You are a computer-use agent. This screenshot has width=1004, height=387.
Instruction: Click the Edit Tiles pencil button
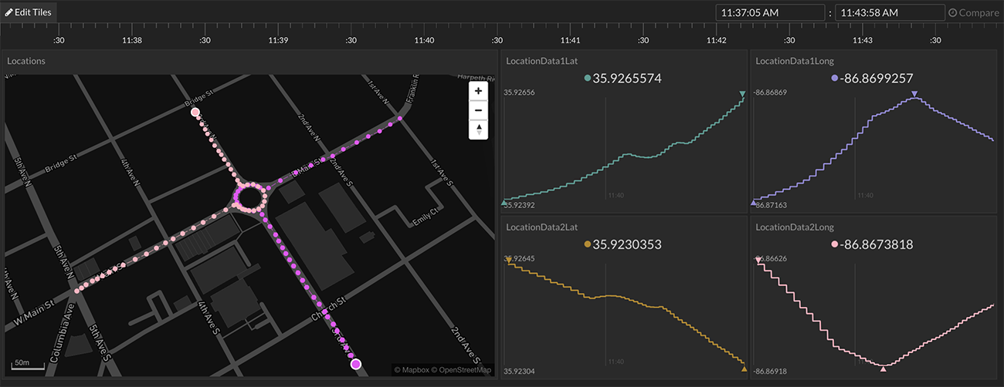[x=28, y=12]
